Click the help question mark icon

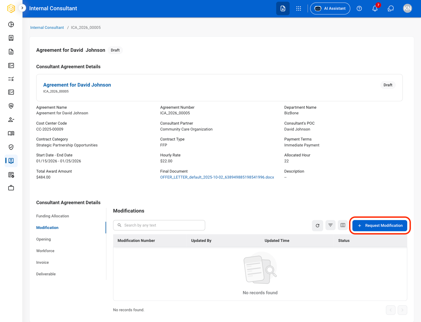(x=359, y=9)
